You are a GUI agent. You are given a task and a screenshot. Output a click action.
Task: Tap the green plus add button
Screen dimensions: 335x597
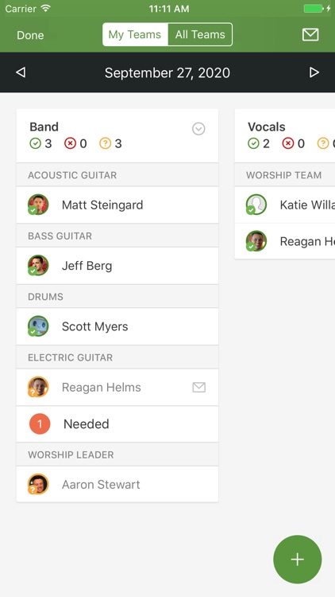(298, 560)
